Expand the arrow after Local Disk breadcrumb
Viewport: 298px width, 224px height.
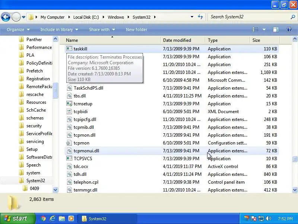(x=104, y=17)
